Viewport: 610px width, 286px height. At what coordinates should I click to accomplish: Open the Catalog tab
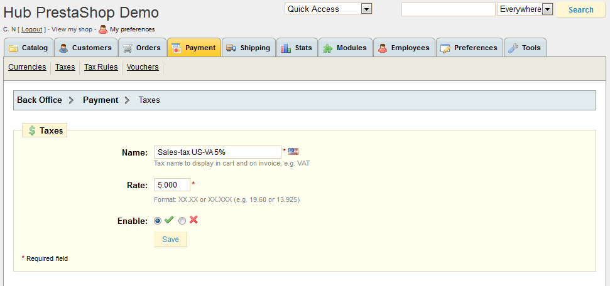(x=28, y=48)
